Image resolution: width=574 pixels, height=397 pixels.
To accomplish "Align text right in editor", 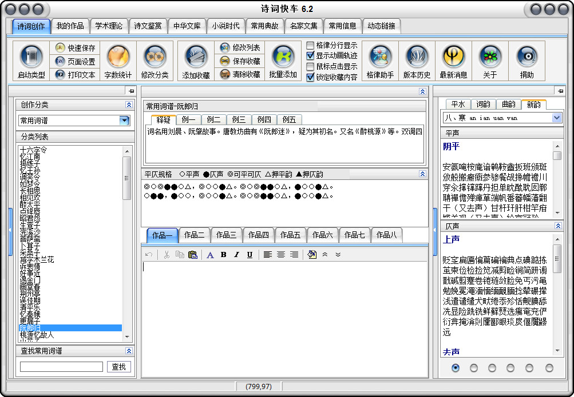I will point(294,255).
